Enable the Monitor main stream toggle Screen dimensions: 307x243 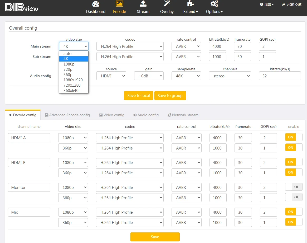coord(294,187)
